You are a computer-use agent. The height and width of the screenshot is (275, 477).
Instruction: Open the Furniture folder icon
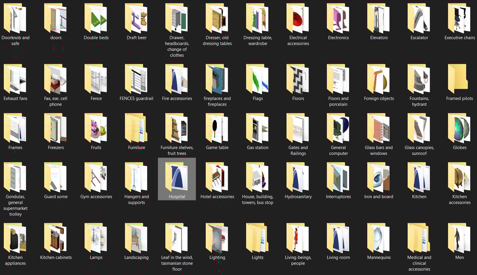136,128
